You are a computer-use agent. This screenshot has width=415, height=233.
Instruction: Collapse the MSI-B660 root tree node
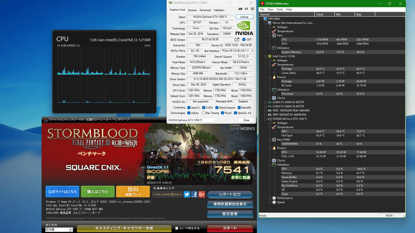[x=261, y=19]
